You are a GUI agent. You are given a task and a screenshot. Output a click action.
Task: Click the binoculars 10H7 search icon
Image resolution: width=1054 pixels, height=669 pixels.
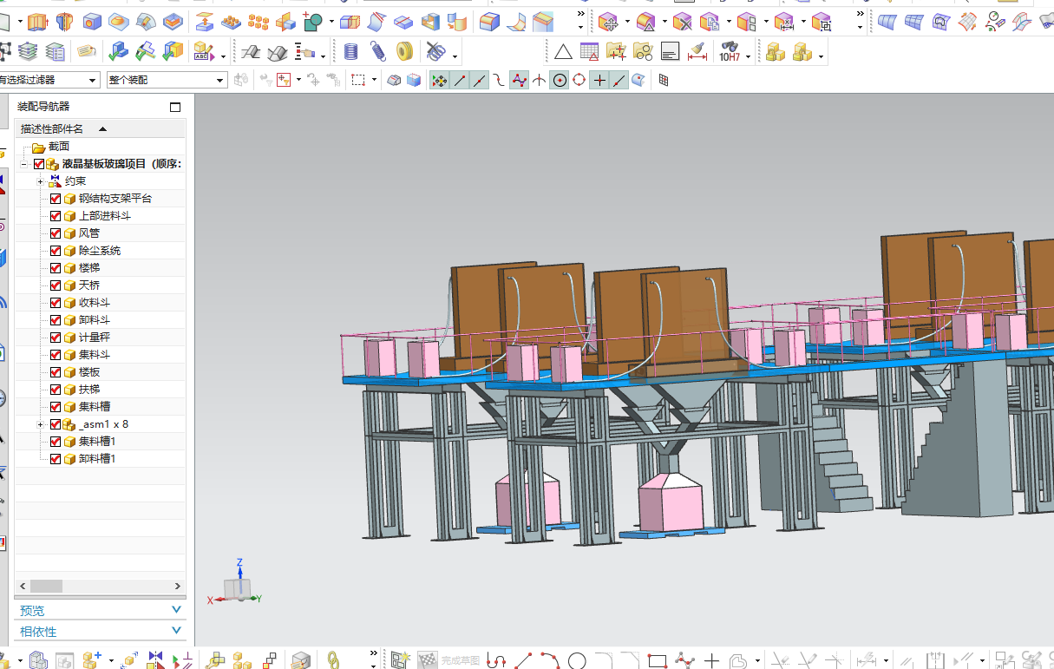pos(730,52)
